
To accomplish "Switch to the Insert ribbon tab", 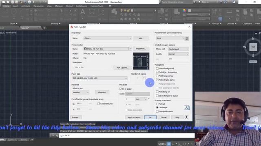I will pyautogui.click(x=15, y=6).
